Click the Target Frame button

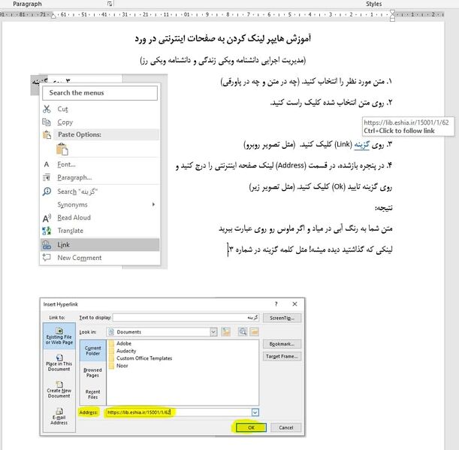click(282, 356)
